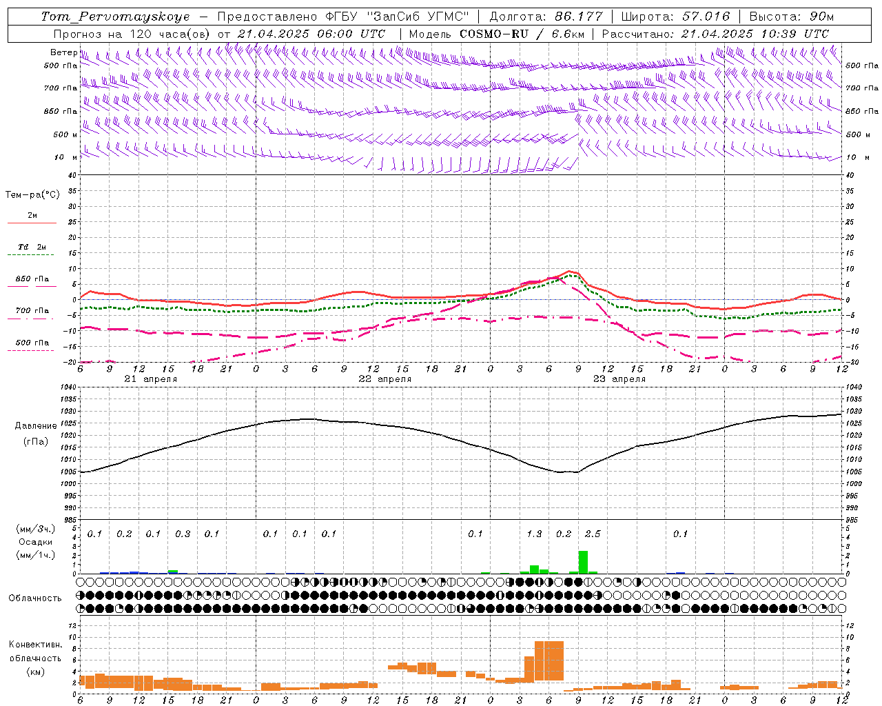Click the Прогноз на 120 часа(ов) forecast text
The width and height of the screenshot is (882, 706).
click(134, 34)
